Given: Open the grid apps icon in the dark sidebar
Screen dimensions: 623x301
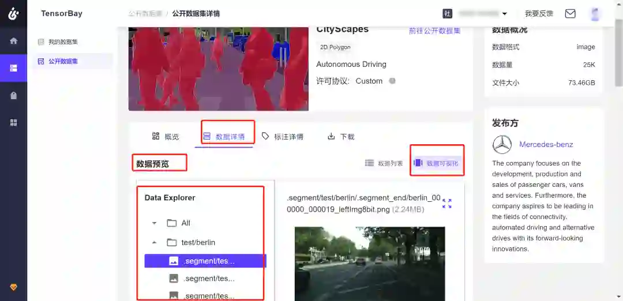Looking at the screenshot, I should tap(13, 122).
